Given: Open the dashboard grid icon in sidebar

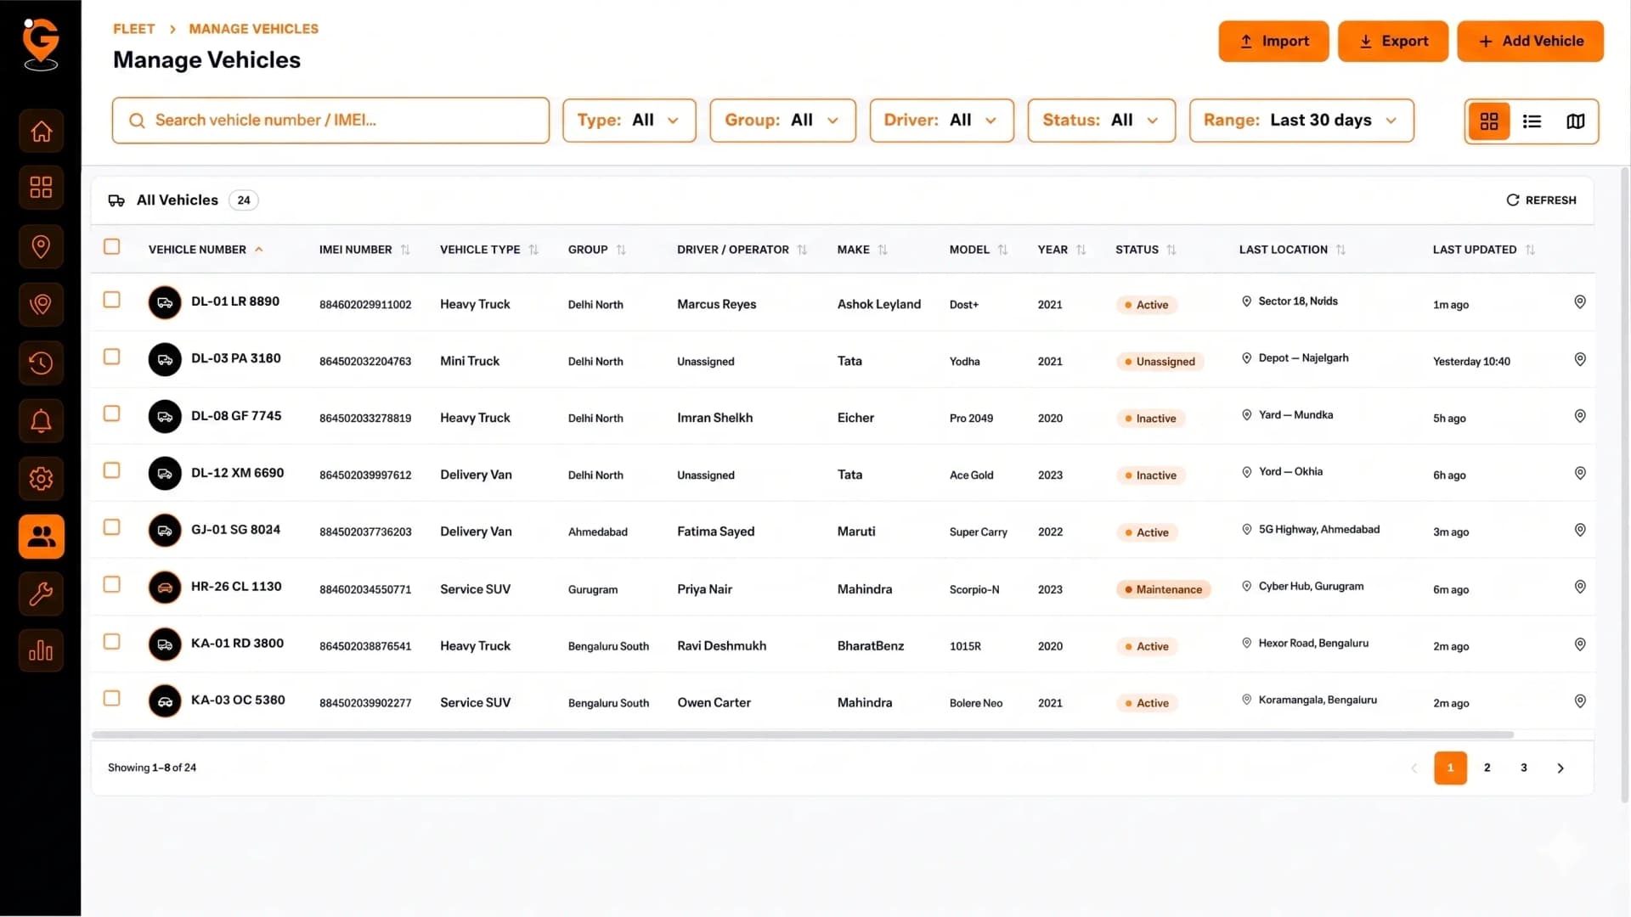Looking at the screenshot, I should coord(41,187).
